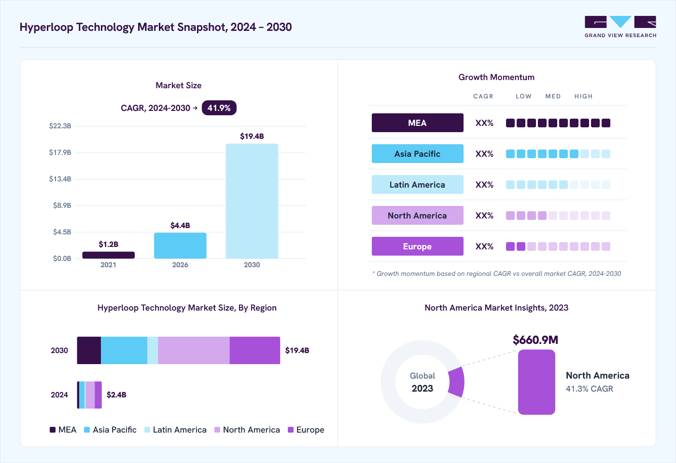Click the 2024 stacked bar

coord(89,395)
